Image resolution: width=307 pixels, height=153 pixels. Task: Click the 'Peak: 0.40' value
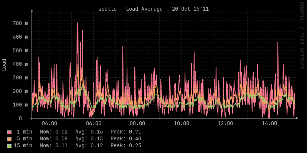tap(126, 139)
